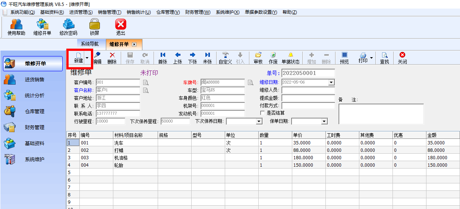Click the 查找 search icon
This screenshot has height=209, width=460.
384,58
